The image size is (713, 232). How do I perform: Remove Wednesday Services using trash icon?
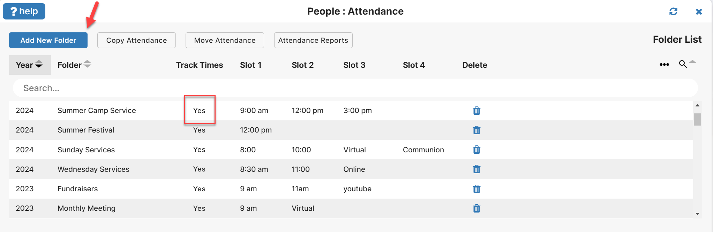pos(476,169)
